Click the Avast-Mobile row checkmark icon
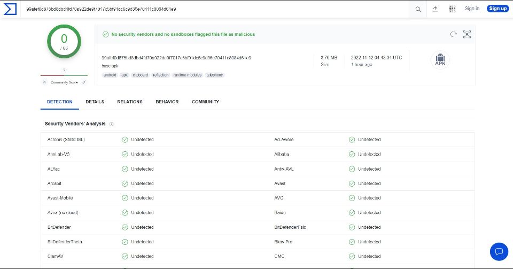 [125, 198]
